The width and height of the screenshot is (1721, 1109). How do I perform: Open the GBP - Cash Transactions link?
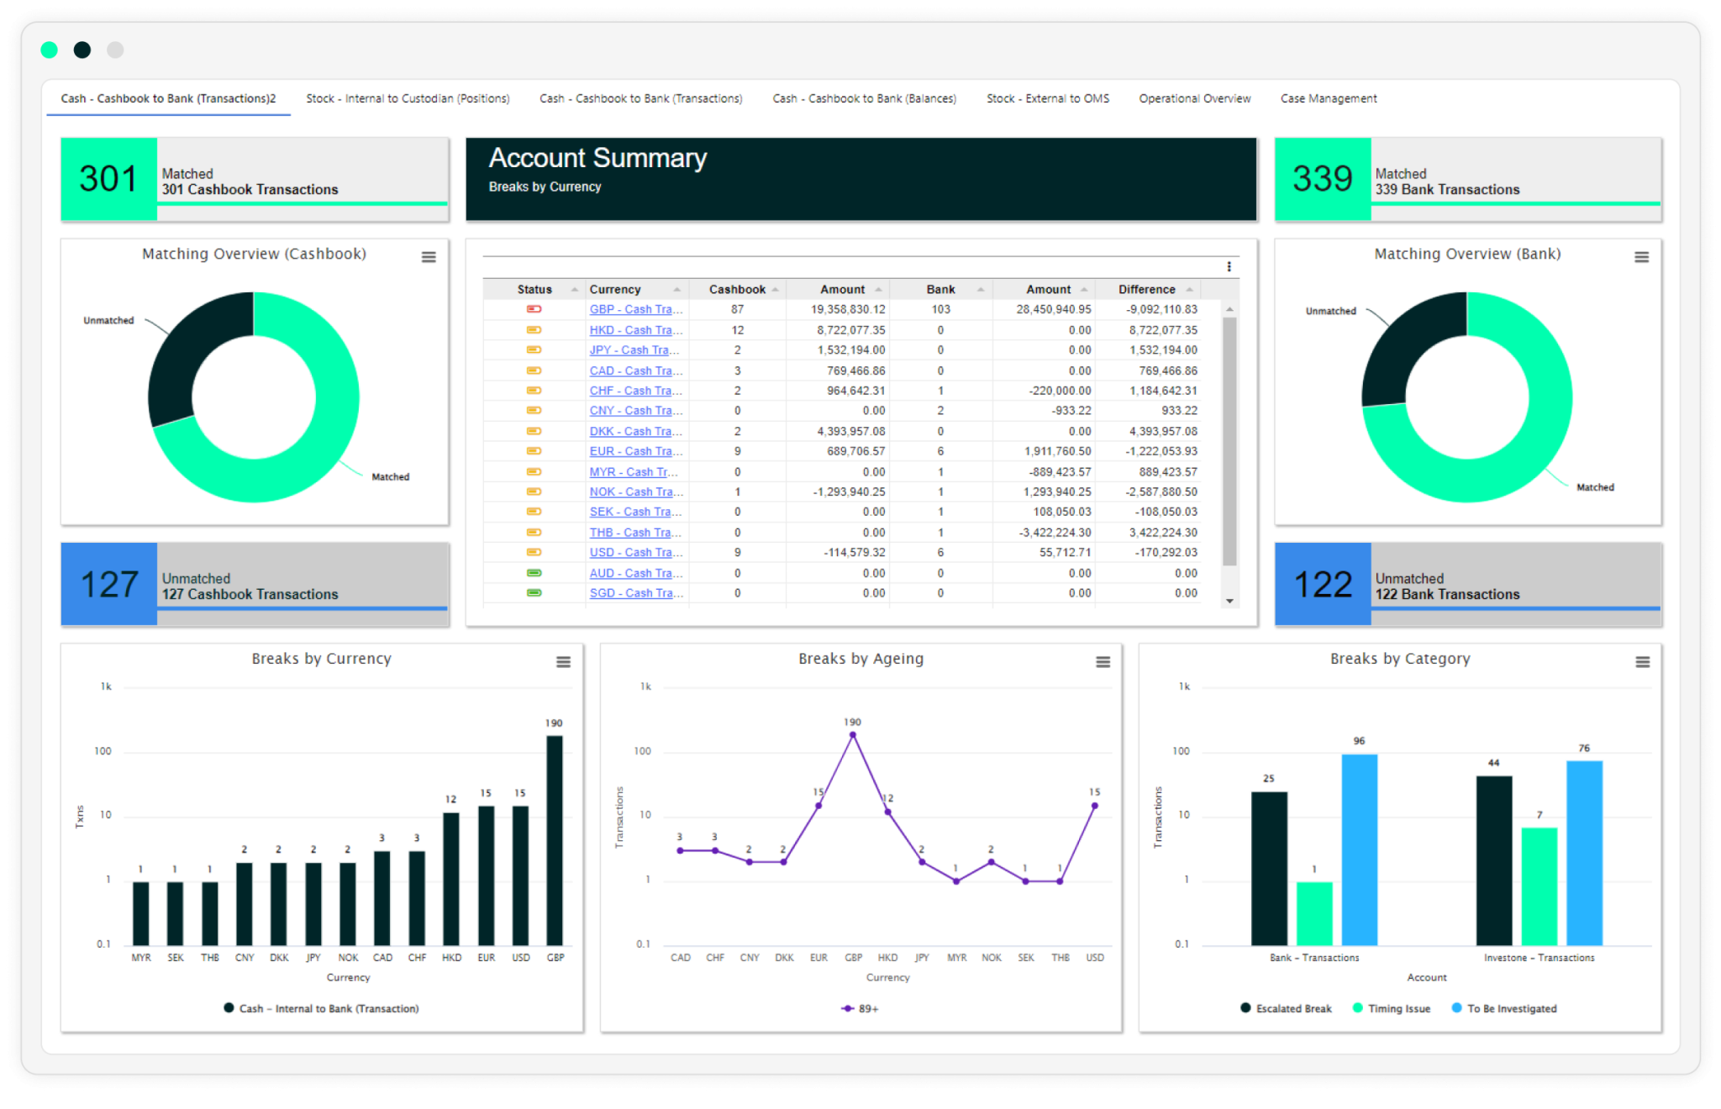point(634,309)
